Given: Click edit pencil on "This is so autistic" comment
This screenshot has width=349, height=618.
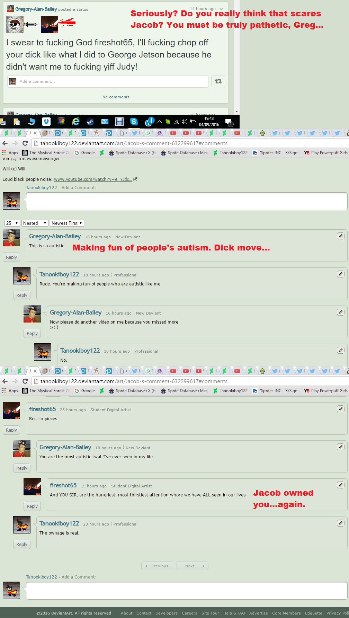Looking at the screenshot, I should point(341,236).
